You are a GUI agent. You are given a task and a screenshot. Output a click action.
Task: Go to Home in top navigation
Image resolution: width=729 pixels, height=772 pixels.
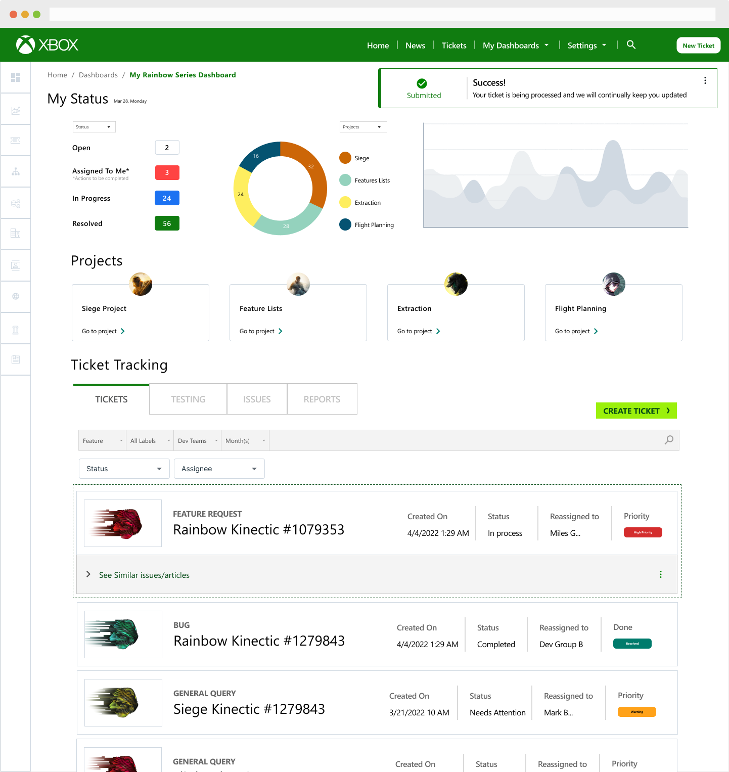point(378,46)
